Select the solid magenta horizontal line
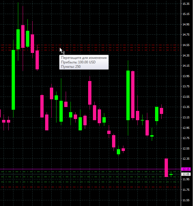 click(90, 169)
